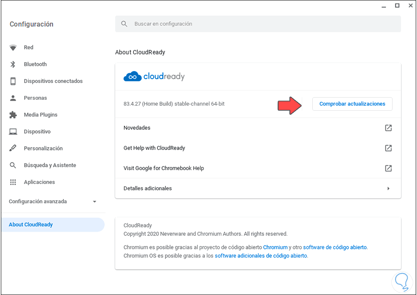Click the grid icon beside Aplicaciones
417x295 pixels.
pyautogui.click(x=13, y=182)
